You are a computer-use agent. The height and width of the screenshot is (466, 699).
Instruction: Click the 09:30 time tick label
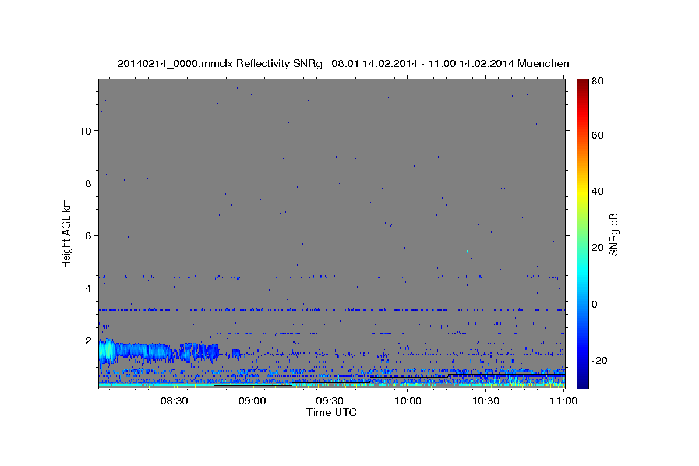pyautogui.click(x=330, y=401)
